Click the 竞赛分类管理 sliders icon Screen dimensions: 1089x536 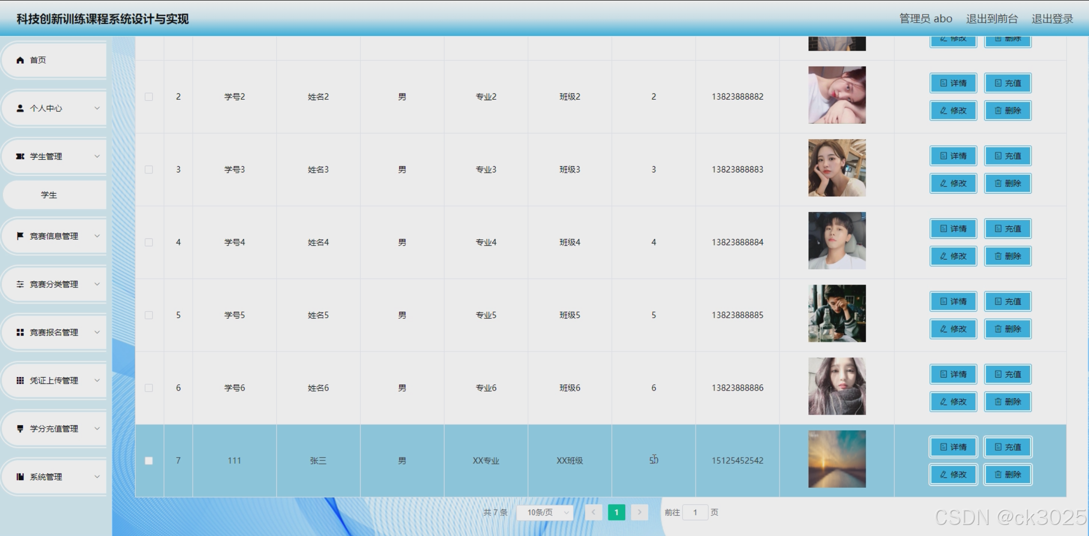20,284
